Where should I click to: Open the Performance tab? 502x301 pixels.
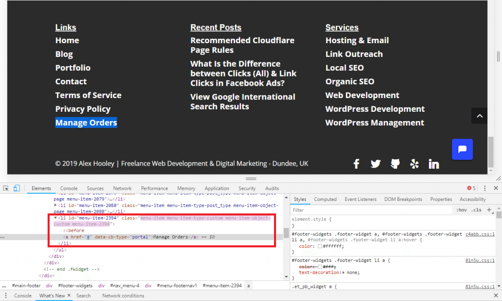(154, 188)
